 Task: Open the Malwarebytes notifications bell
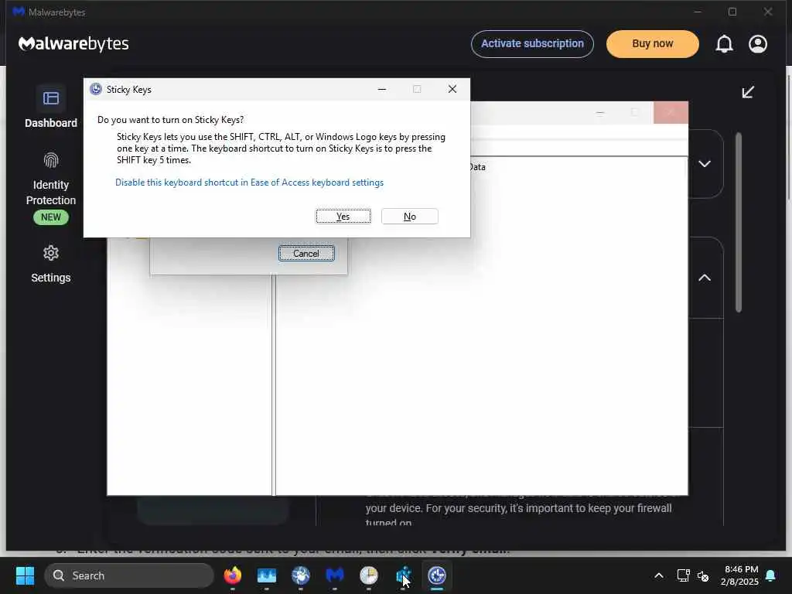tap(724, 44)
